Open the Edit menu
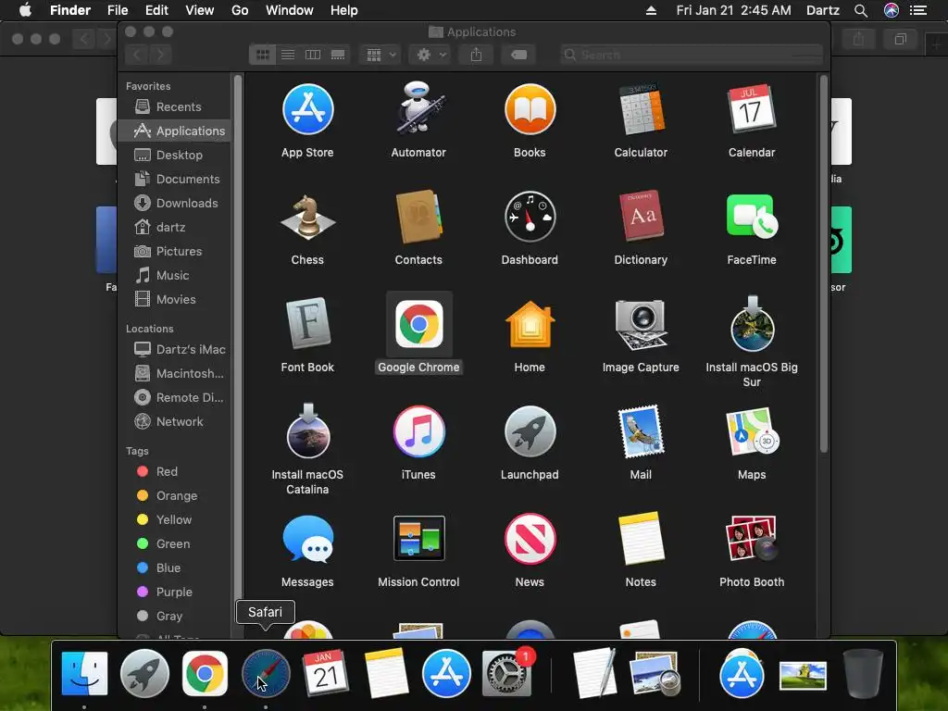The width and height of the screenshot is (948, 711). [156, 10]
